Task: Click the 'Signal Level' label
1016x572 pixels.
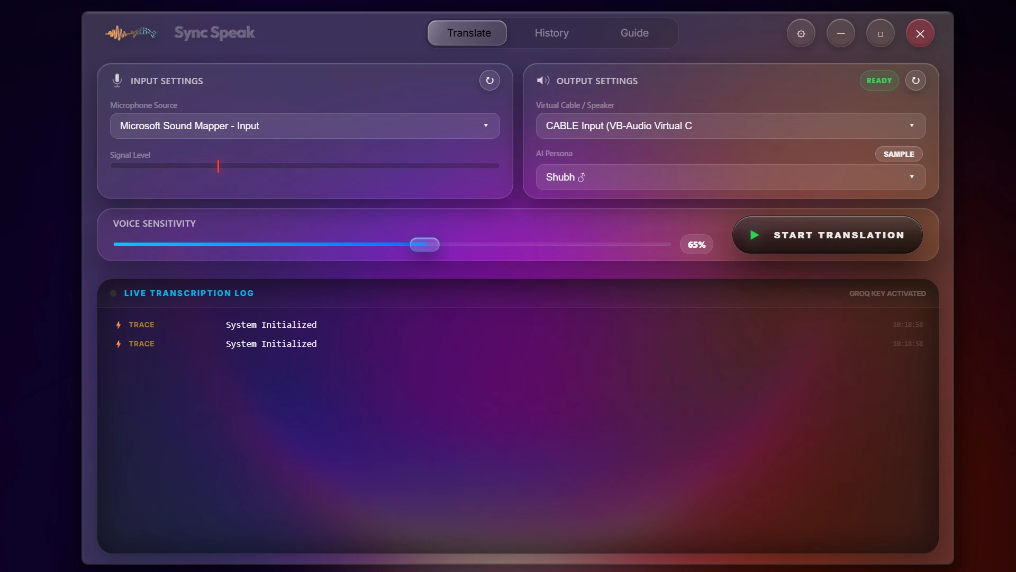Action: click(130, 155)
